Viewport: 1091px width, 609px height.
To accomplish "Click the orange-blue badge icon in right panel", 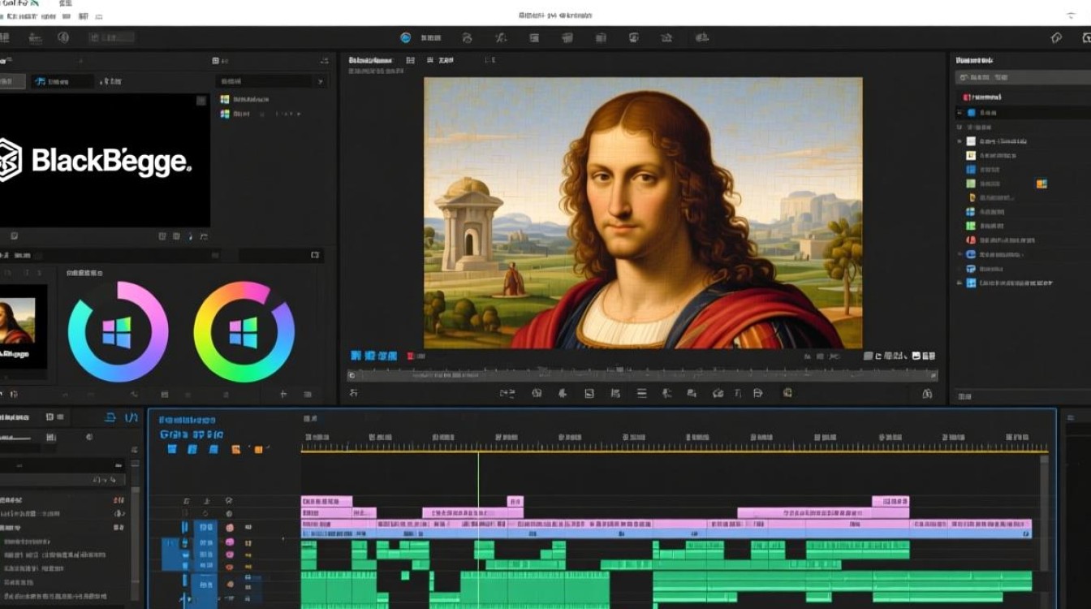I will tap(1041, 184).
